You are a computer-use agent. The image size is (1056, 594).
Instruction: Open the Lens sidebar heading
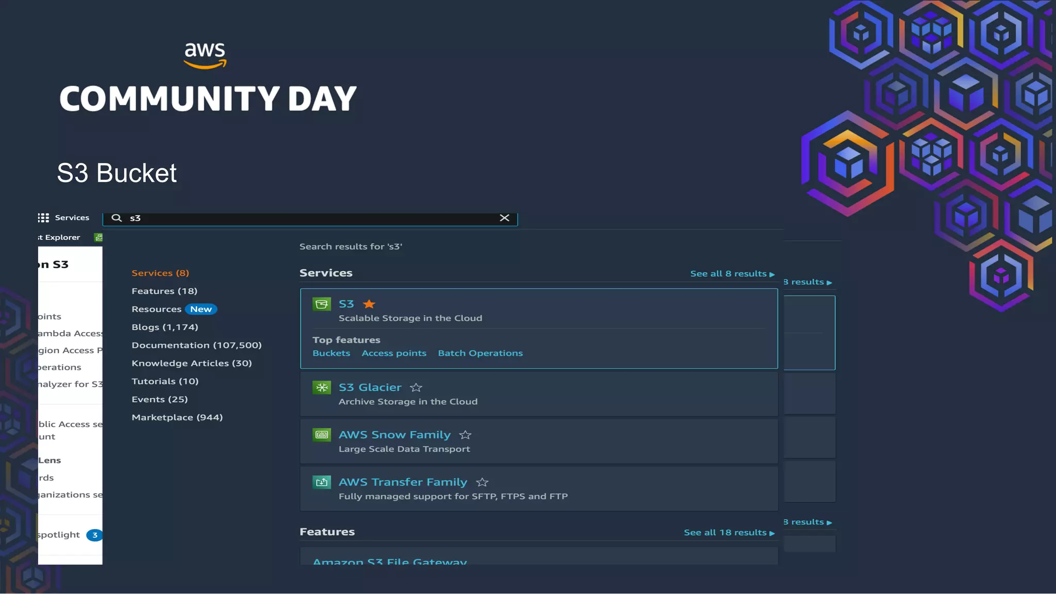(49, 460)
